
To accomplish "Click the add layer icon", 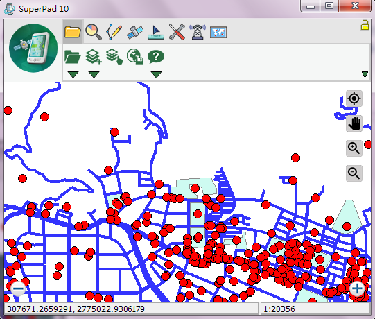I will click(x=94, y=57).
